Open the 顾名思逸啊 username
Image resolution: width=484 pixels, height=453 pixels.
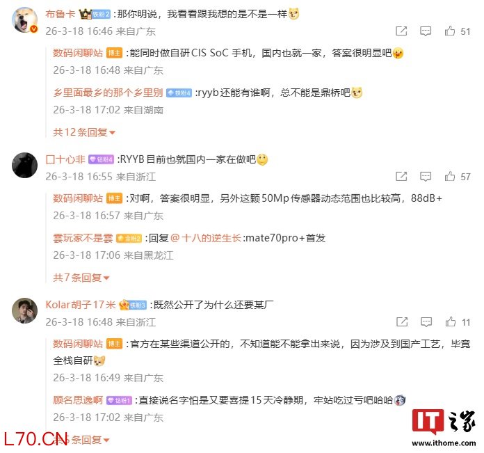pyautogui.click(x=78, y=400)
